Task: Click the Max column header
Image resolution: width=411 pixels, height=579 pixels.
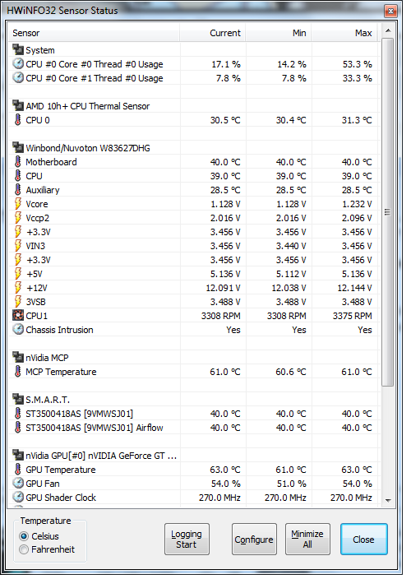Action: 345,33
